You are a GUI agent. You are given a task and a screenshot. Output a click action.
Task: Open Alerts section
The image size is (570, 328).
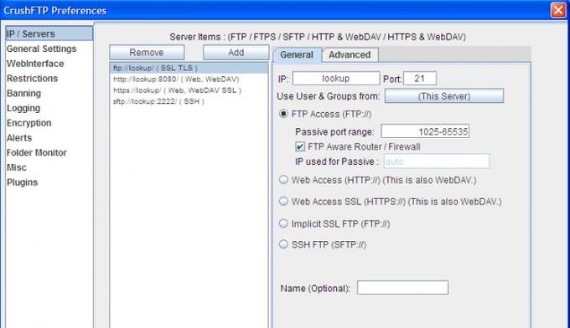19,138
